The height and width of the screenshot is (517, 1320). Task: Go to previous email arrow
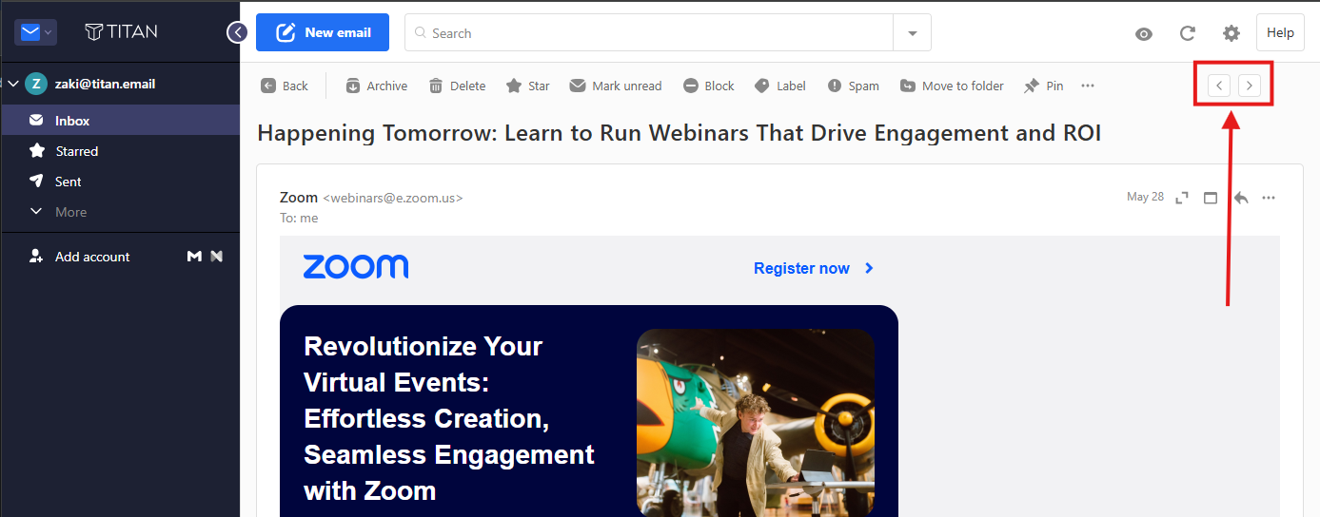(1219, 86)
